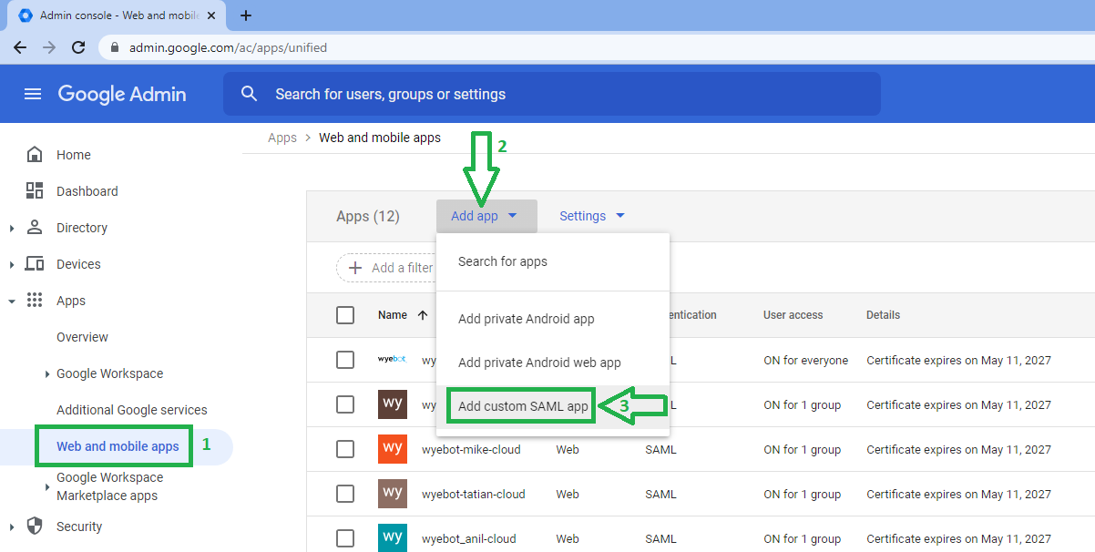This screenshot has width=1095, height=552.
Task: Click the Directory person icon
Action: point(35,228)
